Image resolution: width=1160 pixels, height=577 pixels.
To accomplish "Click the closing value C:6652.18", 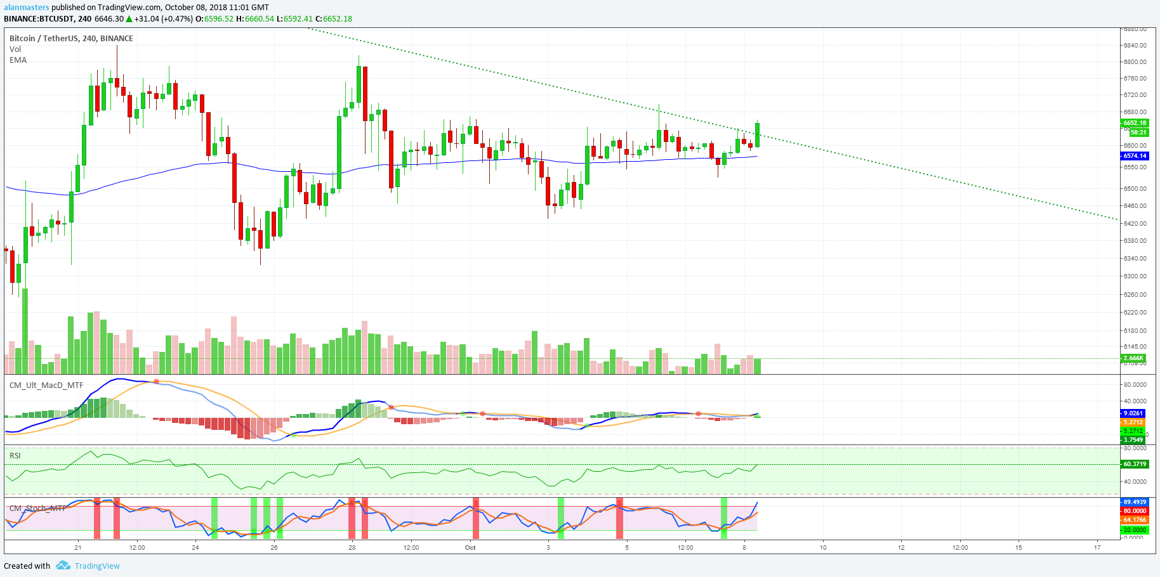I will pyautogui.click(x=334, y=18).
